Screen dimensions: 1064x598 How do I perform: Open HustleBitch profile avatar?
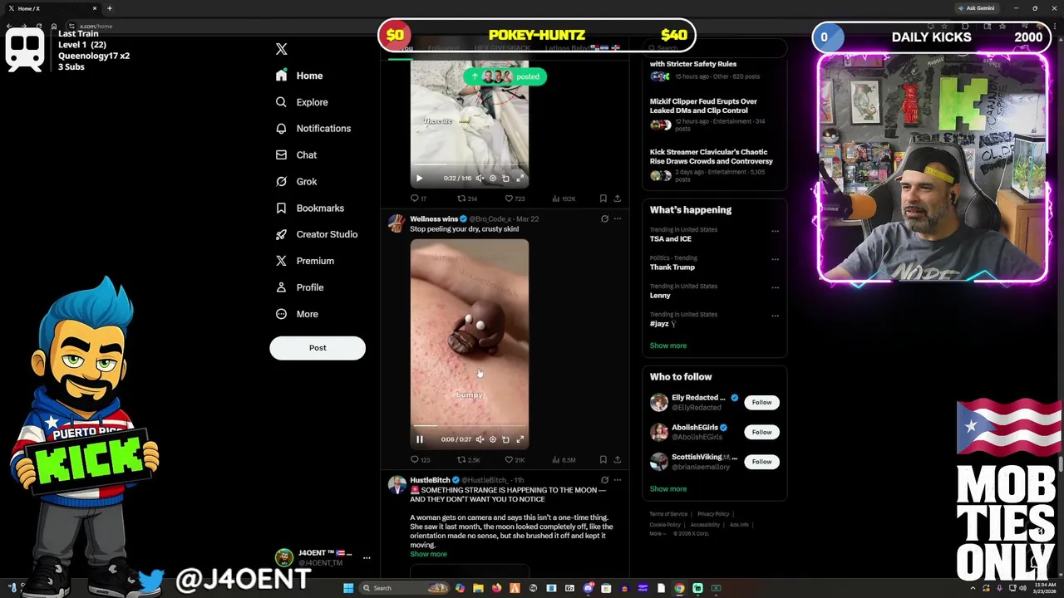click(x=397, y=484)
